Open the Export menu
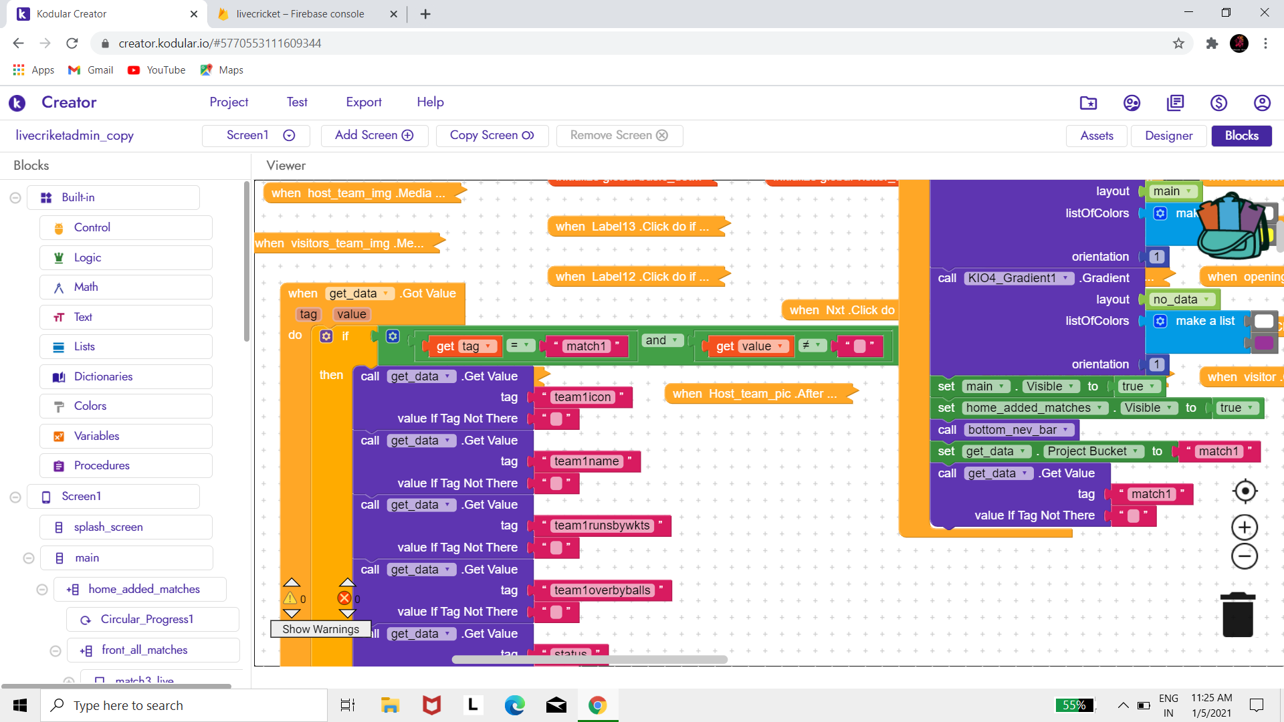Screen dimensions: 1284x722 tap(364, 102)
